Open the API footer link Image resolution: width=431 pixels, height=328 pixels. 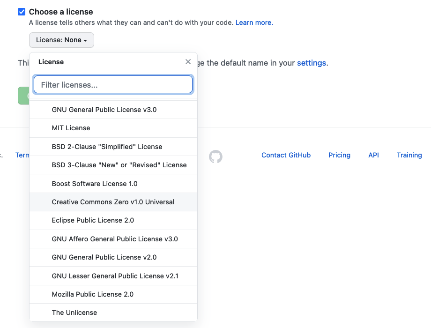(x=373, y=155)
